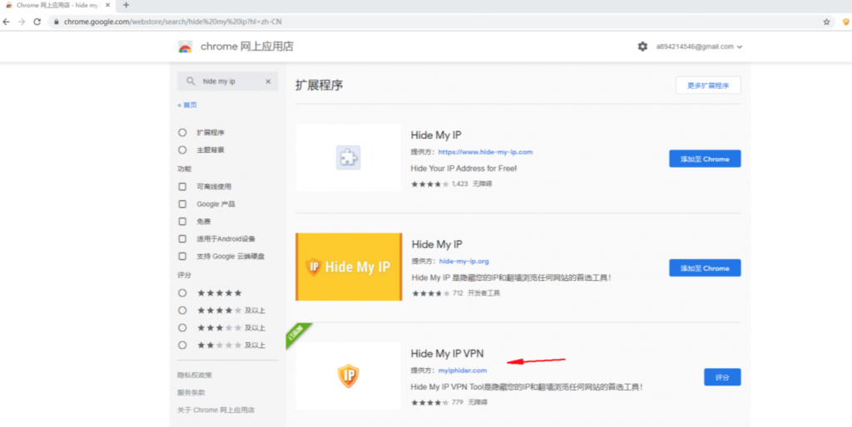Screen dimensions: 852x427
Task: Open the 服务条款 link
Action: pyautogui.click(x=191, y=392)
